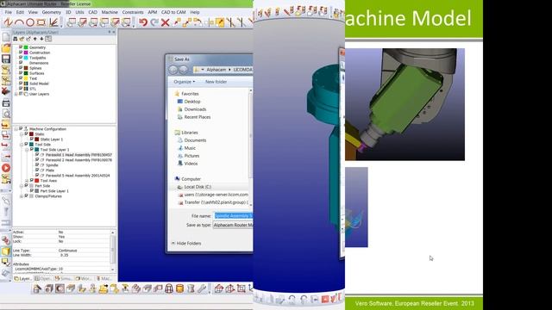Click the move layer up arrow icon
552x310 pixels.
tap(34, 39)
